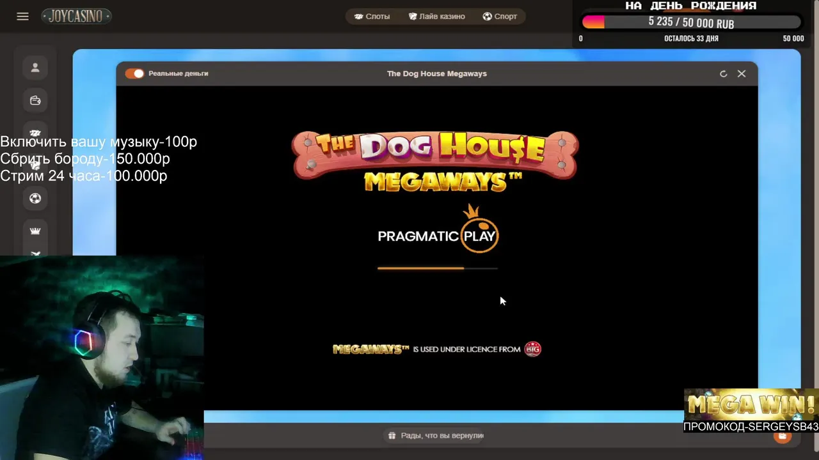
Task: Open the wallet icon in sidebar
Action: click(35, 100)
